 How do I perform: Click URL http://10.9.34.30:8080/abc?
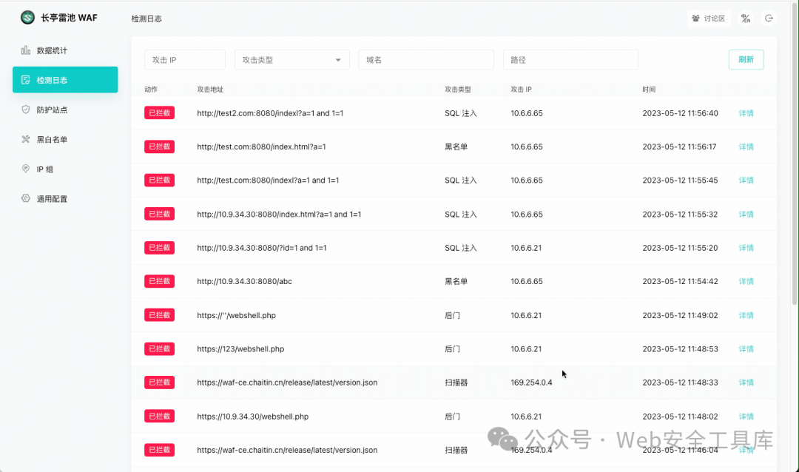coord(245,281)
